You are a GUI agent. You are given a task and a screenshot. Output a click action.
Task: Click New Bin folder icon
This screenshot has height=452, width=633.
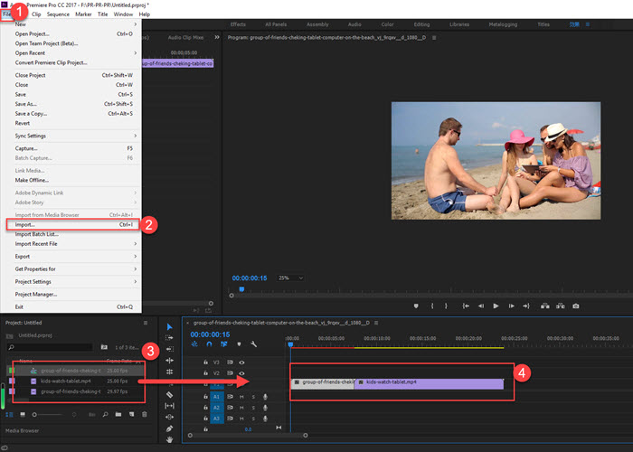[118, 414]
